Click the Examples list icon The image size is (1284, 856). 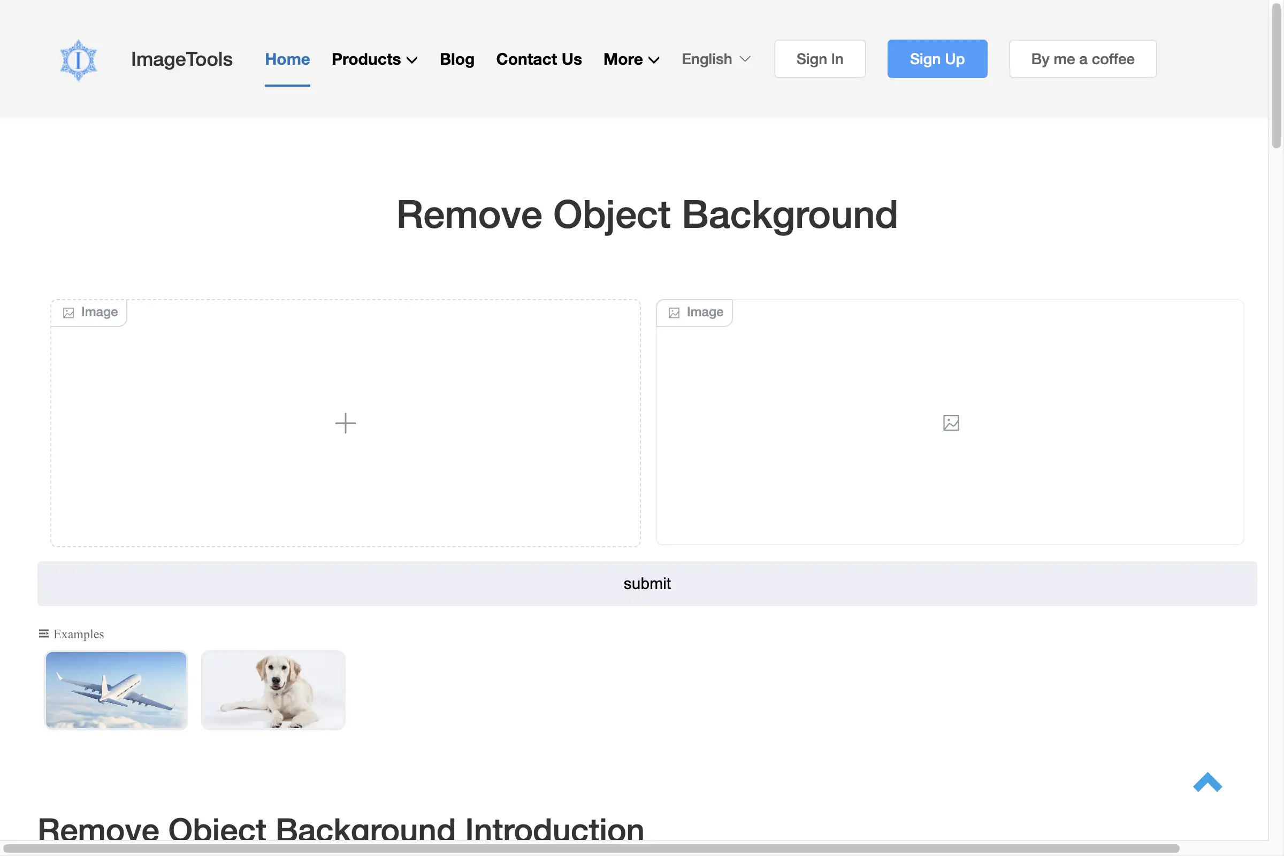pyautogui.click(x=44, y=633)
